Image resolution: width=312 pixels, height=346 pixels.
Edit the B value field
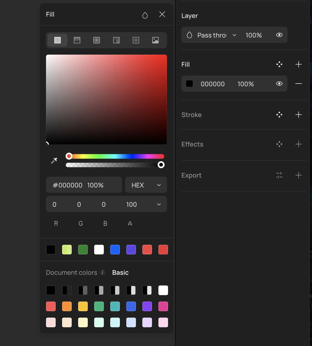[x=104, y=204]
